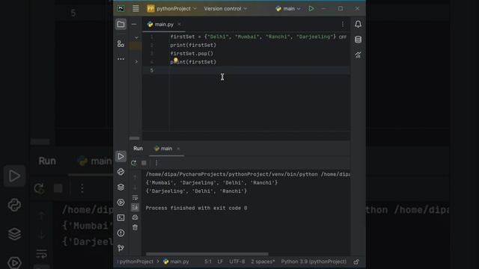Click pythonProject breadcrumb in status bar
This screenshot has height=269, width=479.
pyautogui.click(x=135, y=262)
